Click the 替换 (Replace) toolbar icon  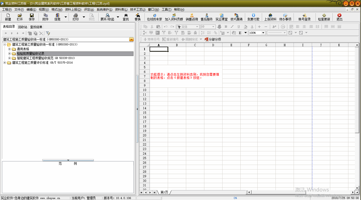[x=137, y=17]
